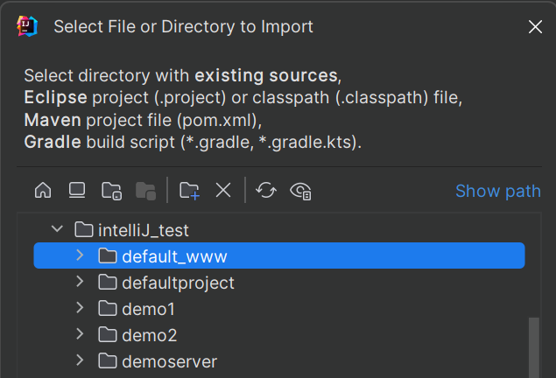
Task: Go to the Home directory icon
Action: pos(43,190)
